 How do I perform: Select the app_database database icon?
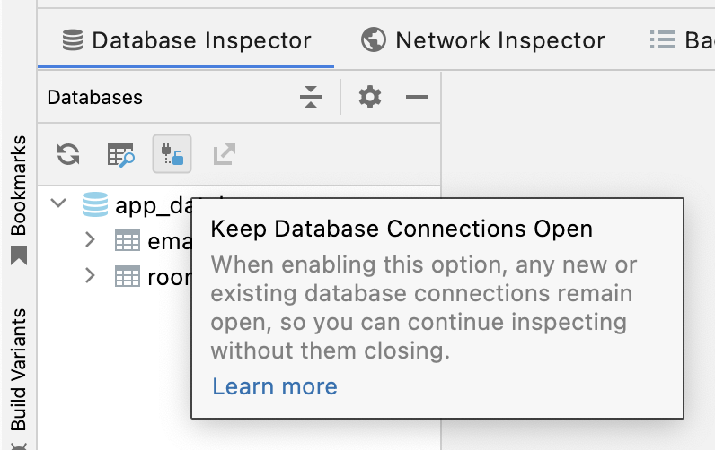(x=94, y=204)
